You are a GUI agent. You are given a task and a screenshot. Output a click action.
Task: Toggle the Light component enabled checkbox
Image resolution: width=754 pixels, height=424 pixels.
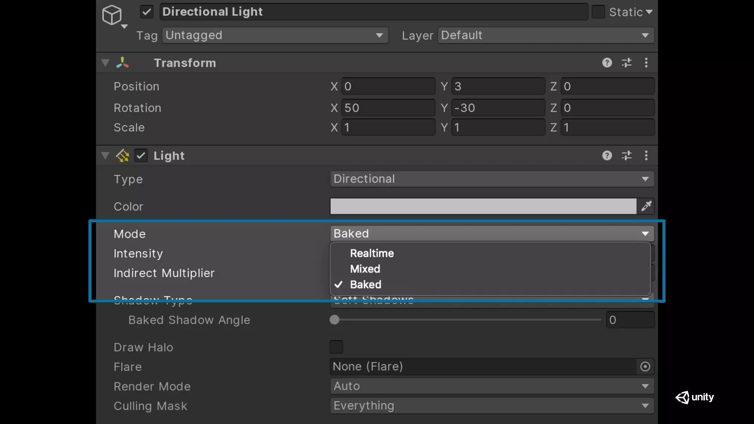141,155
